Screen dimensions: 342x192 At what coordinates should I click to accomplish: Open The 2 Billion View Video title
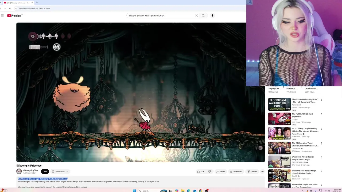(305, 144)
